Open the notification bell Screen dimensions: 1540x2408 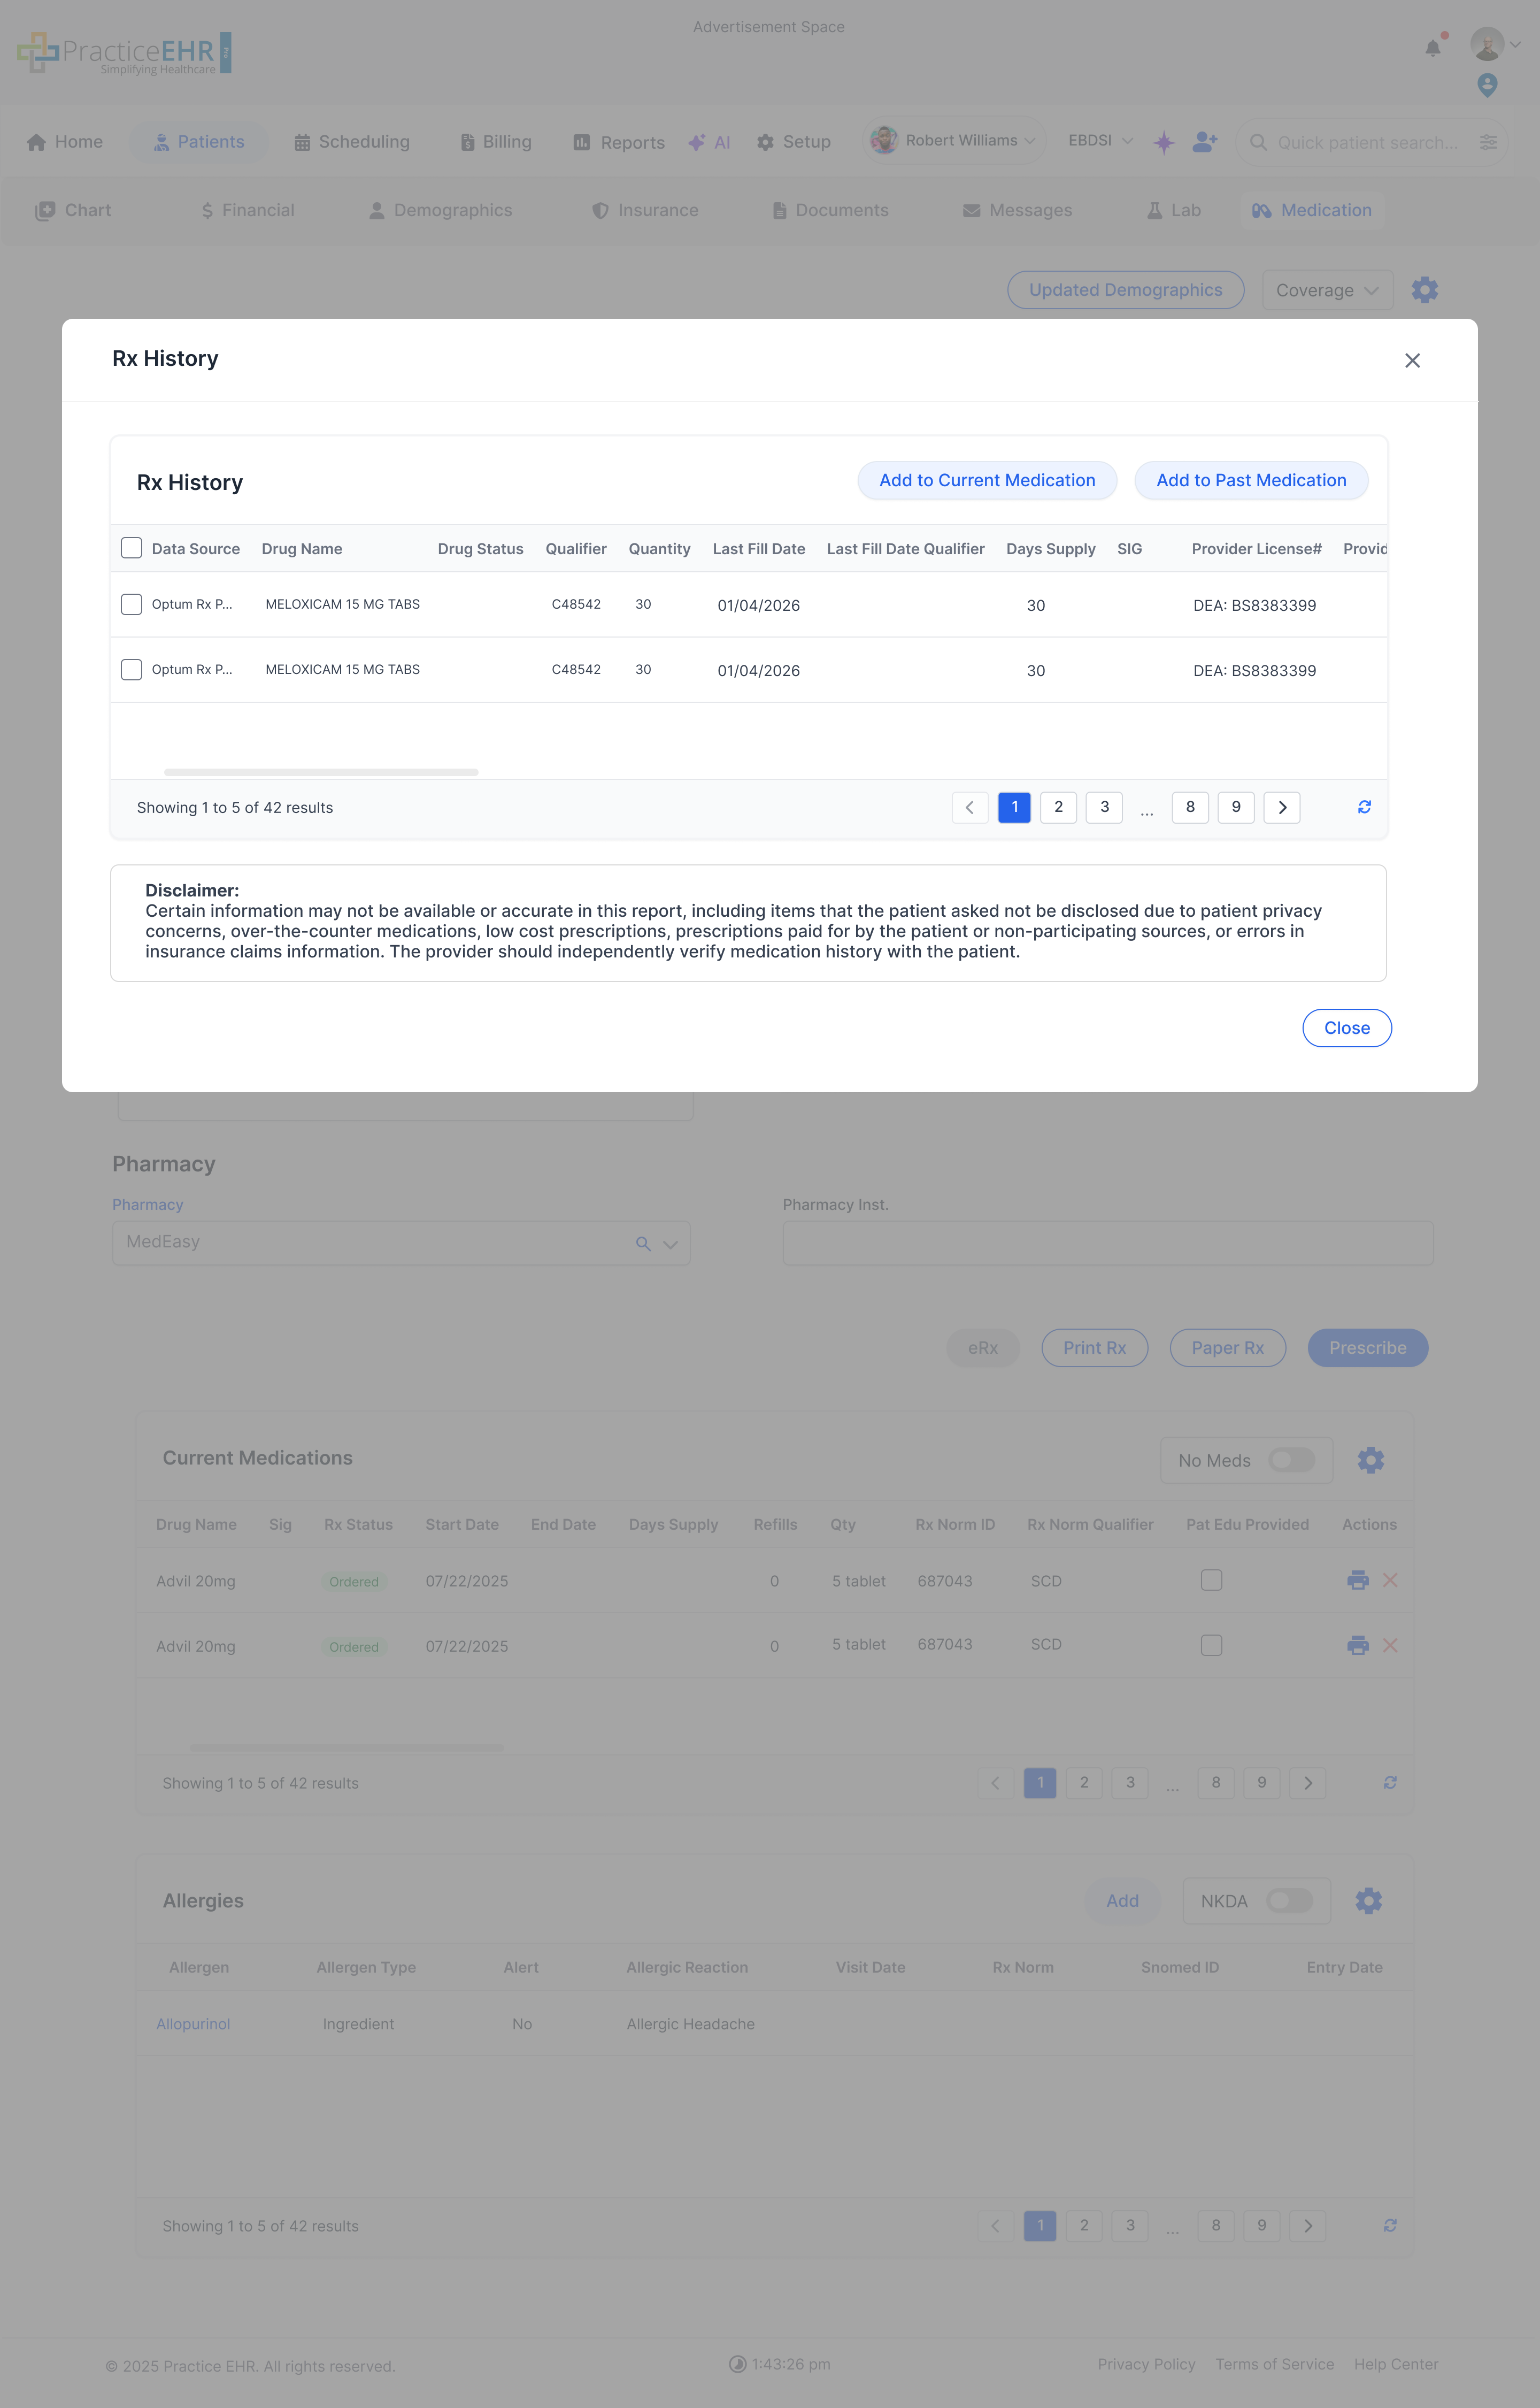pos(1434,46)
